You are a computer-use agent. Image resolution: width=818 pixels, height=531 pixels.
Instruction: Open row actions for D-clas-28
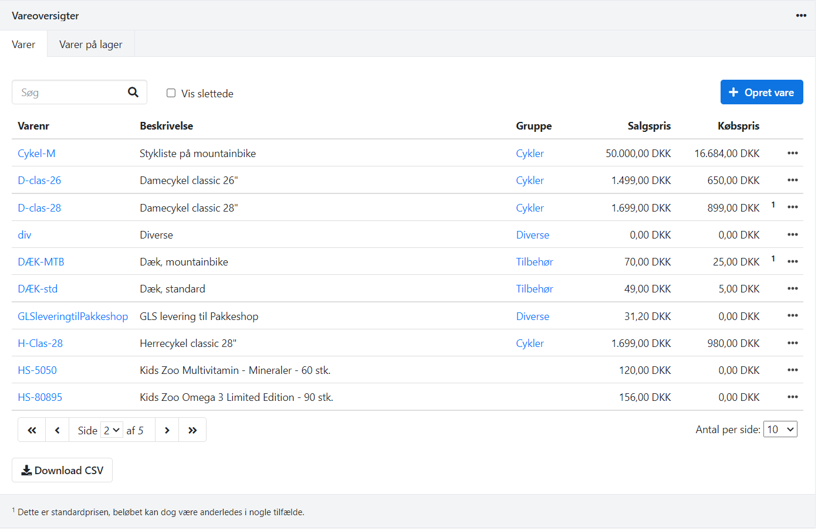(x=793, y=207)
